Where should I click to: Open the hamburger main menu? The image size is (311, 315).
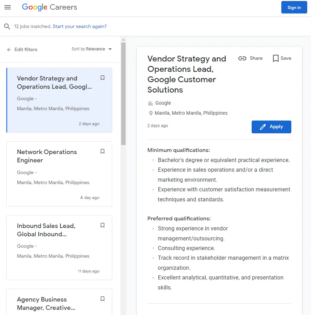[8, 8]
